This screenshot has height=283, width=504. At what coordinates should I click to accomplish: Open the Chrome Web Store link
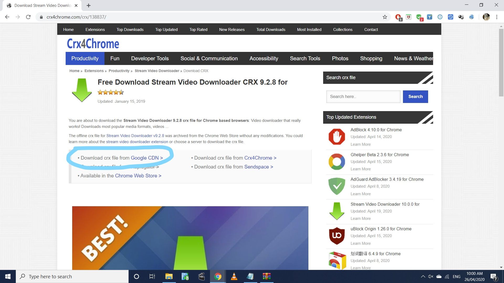tap(138, 176)
